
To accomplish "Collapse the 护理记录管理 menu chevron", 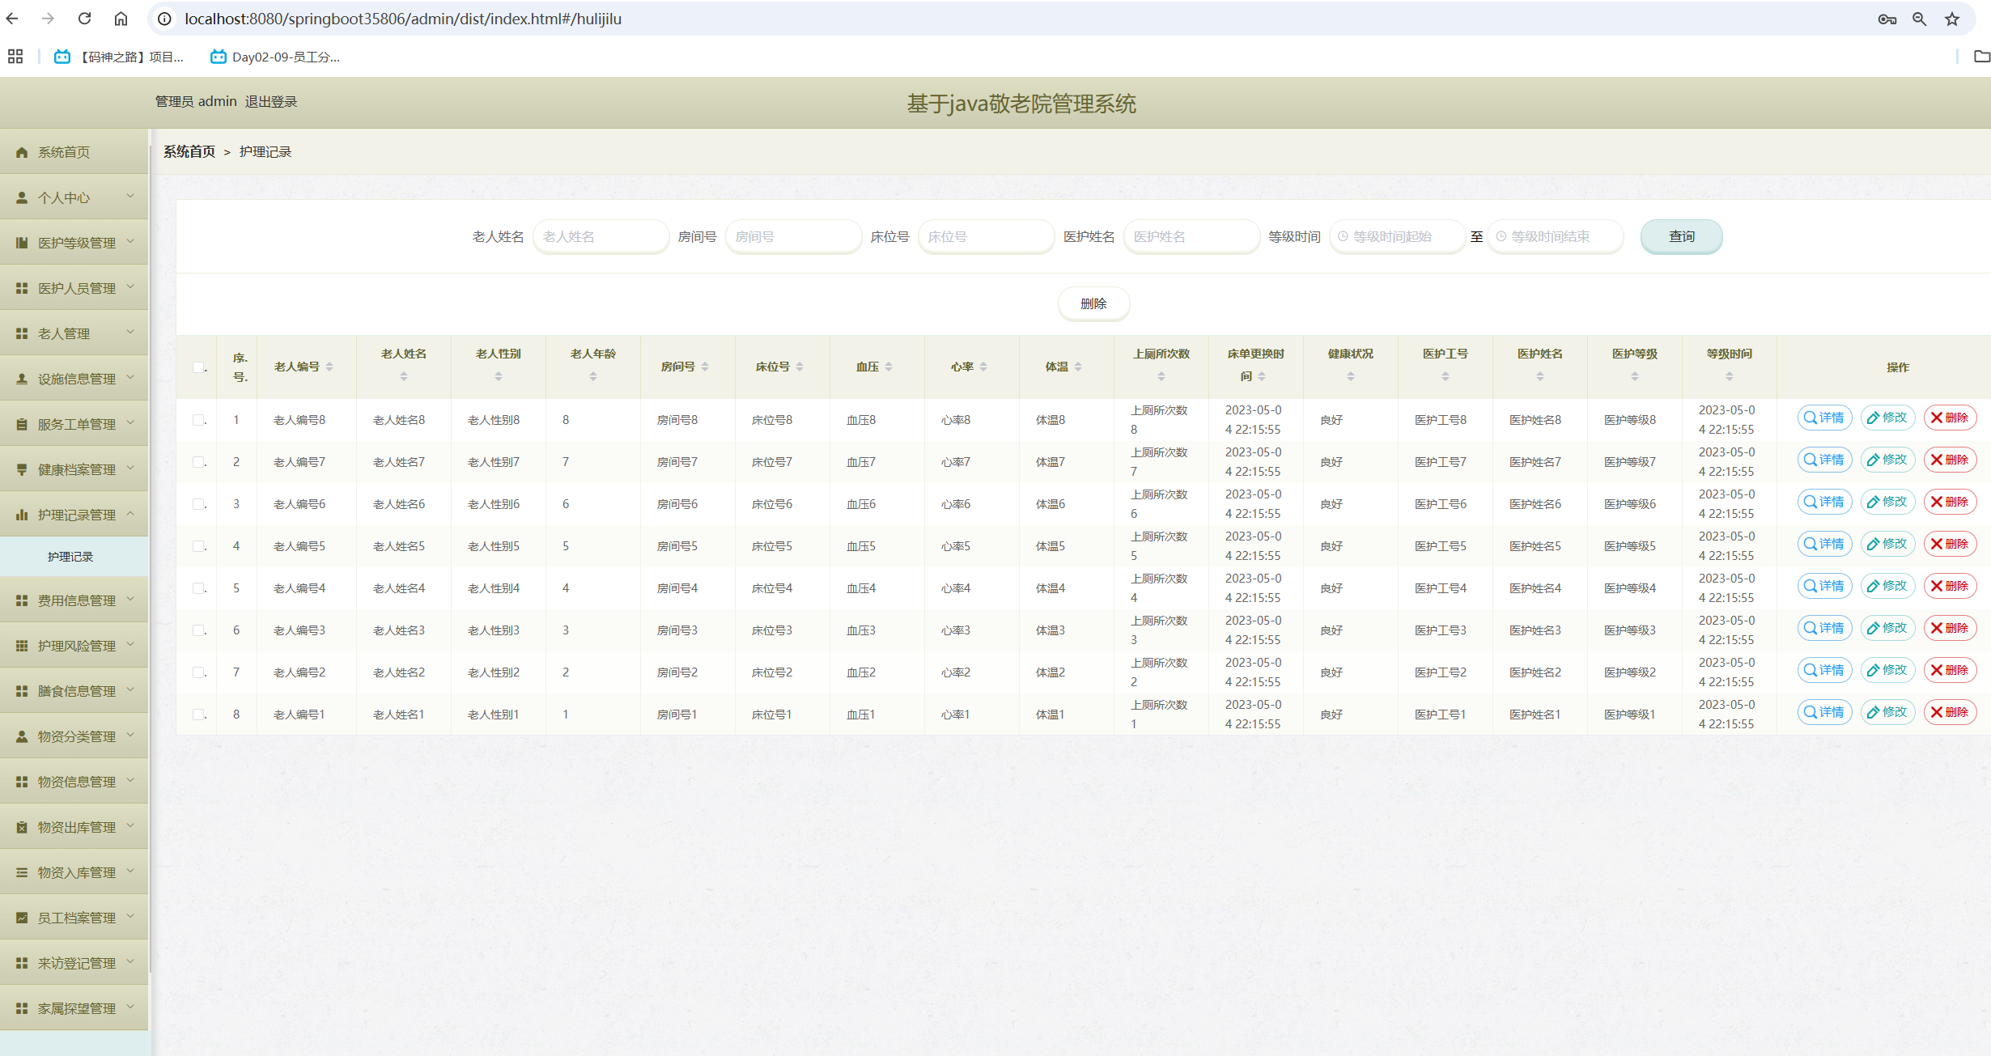I will pyautogui.click(x=130, y=514).
